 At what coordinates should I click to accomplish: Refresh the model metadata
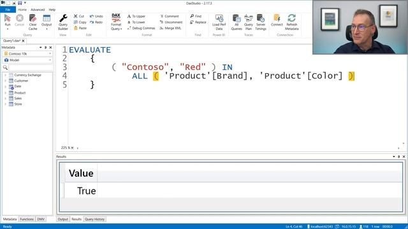coord(292,22)
